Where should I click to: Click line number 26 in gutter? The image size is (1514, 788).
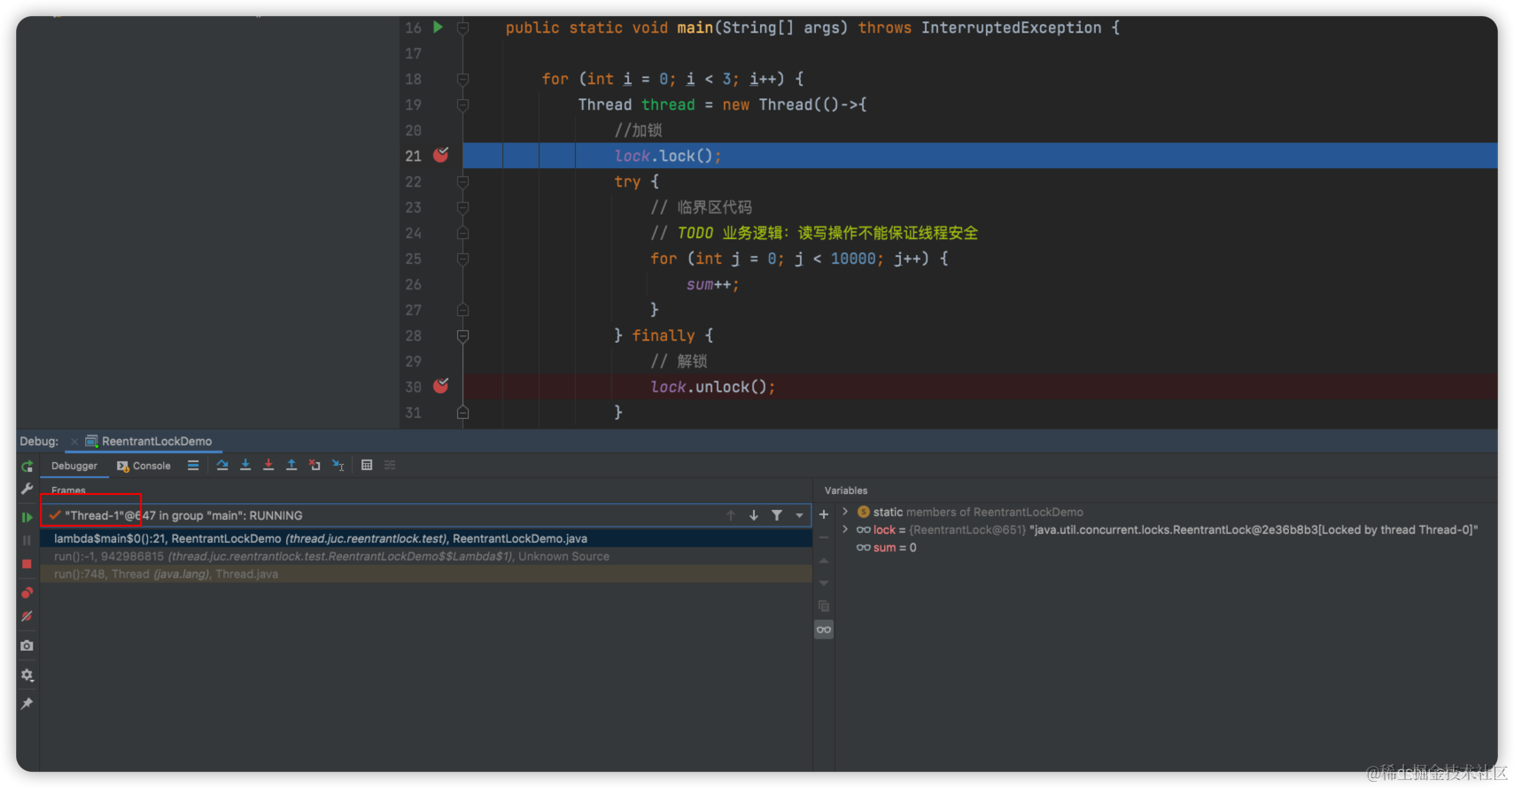tap(414, 284)
